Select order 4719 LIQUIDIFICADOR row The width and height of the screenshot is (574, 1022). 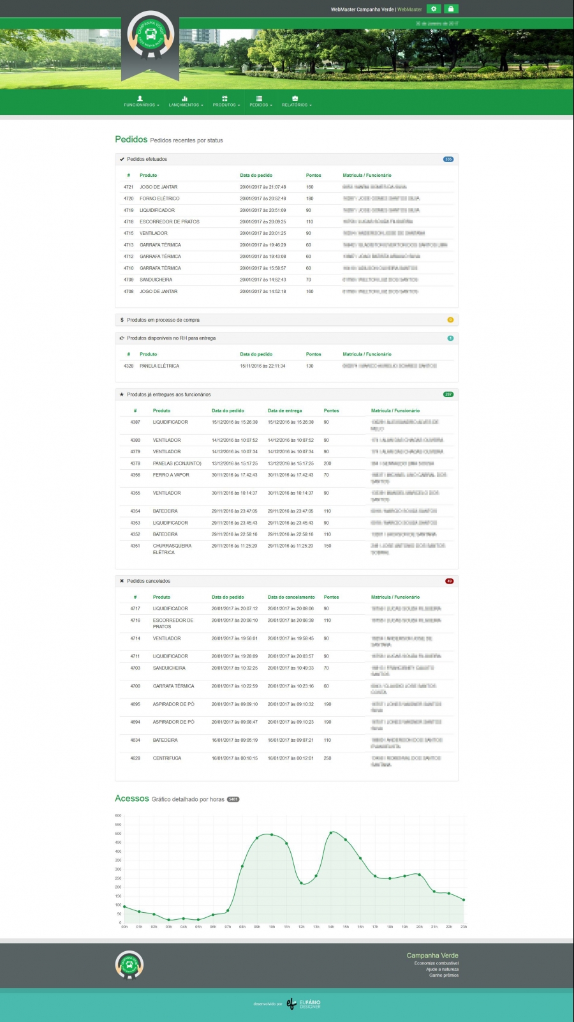click(x=286, y=210)
